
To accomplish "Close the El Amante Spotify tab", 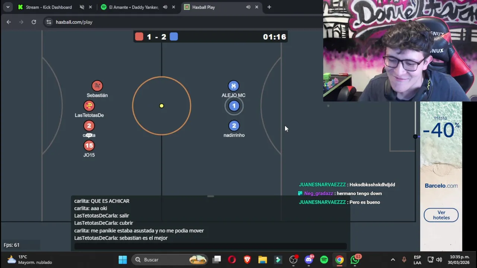I will 173,7.
